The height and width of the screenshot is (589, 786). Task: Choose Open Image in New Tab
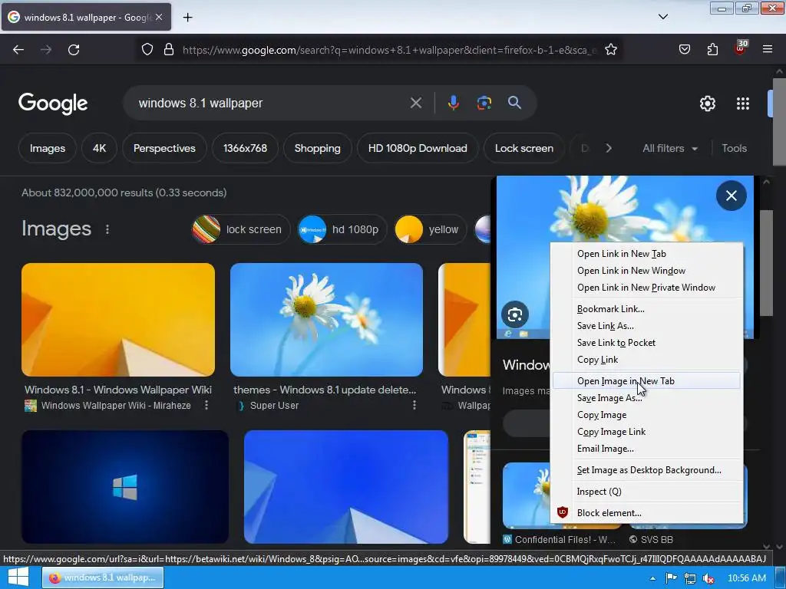click(x=646, y=381)
